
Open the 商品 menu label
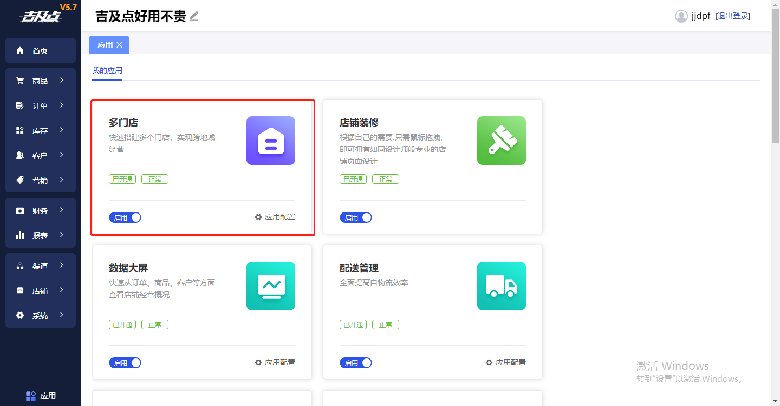[x=40, y=81]
